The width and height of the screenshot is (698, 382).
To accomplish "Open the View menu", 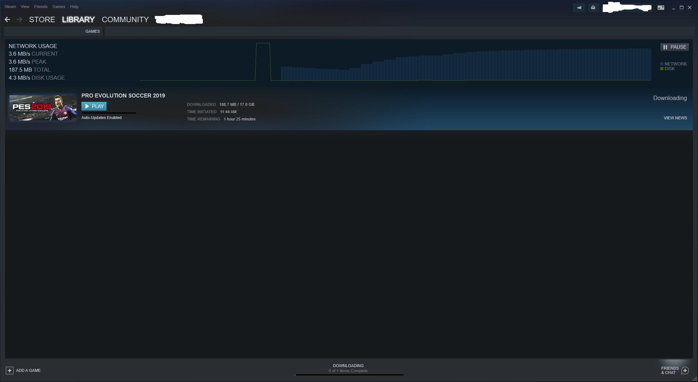I will [x=25, y=7].
